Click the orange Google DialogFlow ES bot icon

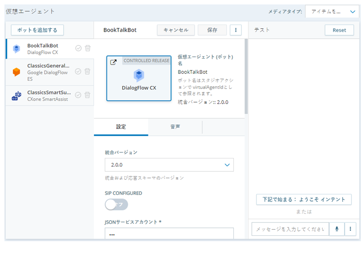pos(16,72)
